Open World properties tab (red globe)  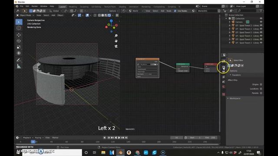[224, 87]
